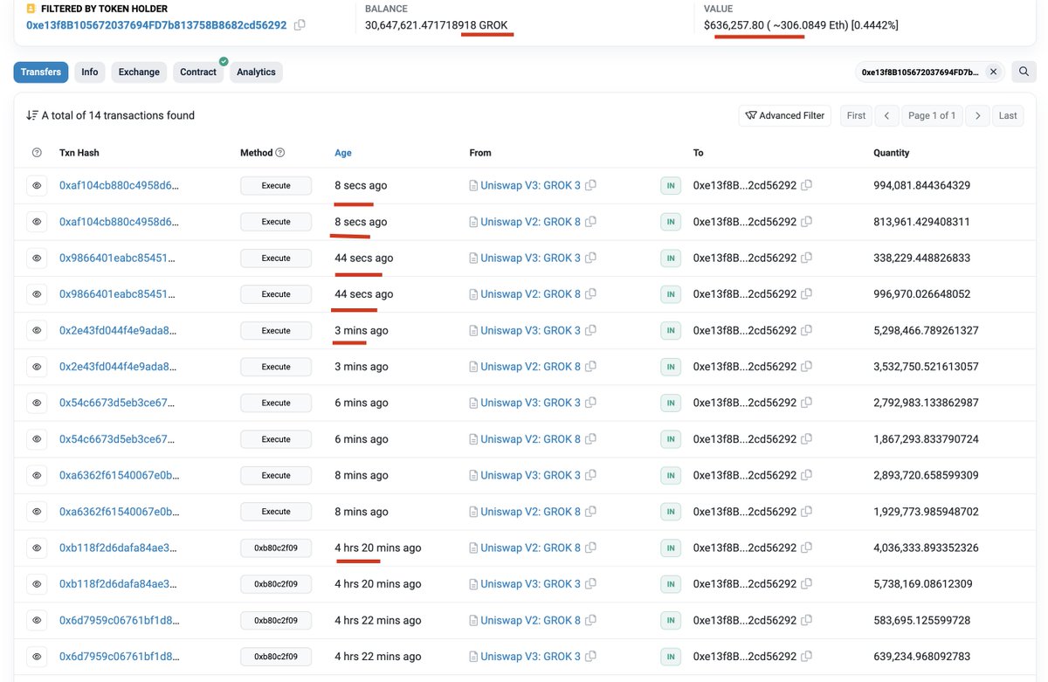Open Uniswap V3: GROK 3 link, 4 hrs 20 mins row
This screenshot has width=1048, height=682.
[530, 584]
